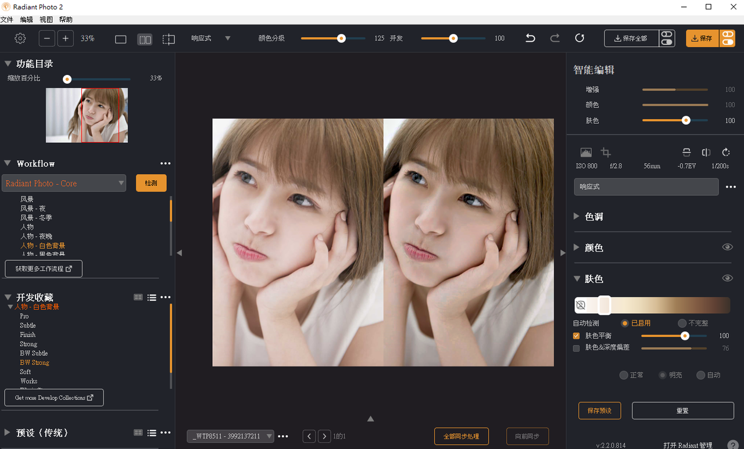Screen dimensions: 744x449
Task: Select the 明亮 radio option
Action: pyautogui.click(x=663, y=375)
